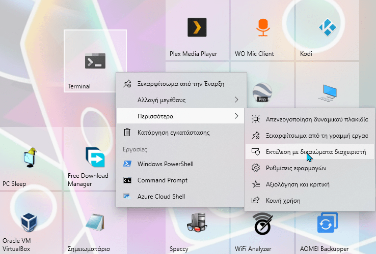This screenshot has width=376, height=254.
Task: Click the unpin icon beside Ξεκαρφίτσωμα από την Έναρξη
Action: 127,84
